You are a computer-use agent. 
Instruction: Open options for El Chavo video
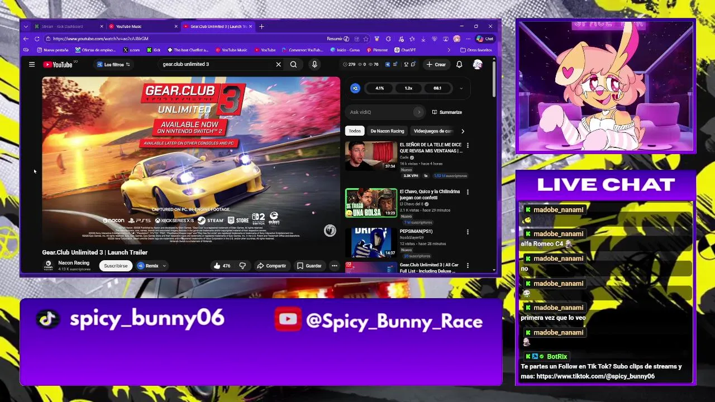coord(468,192)
